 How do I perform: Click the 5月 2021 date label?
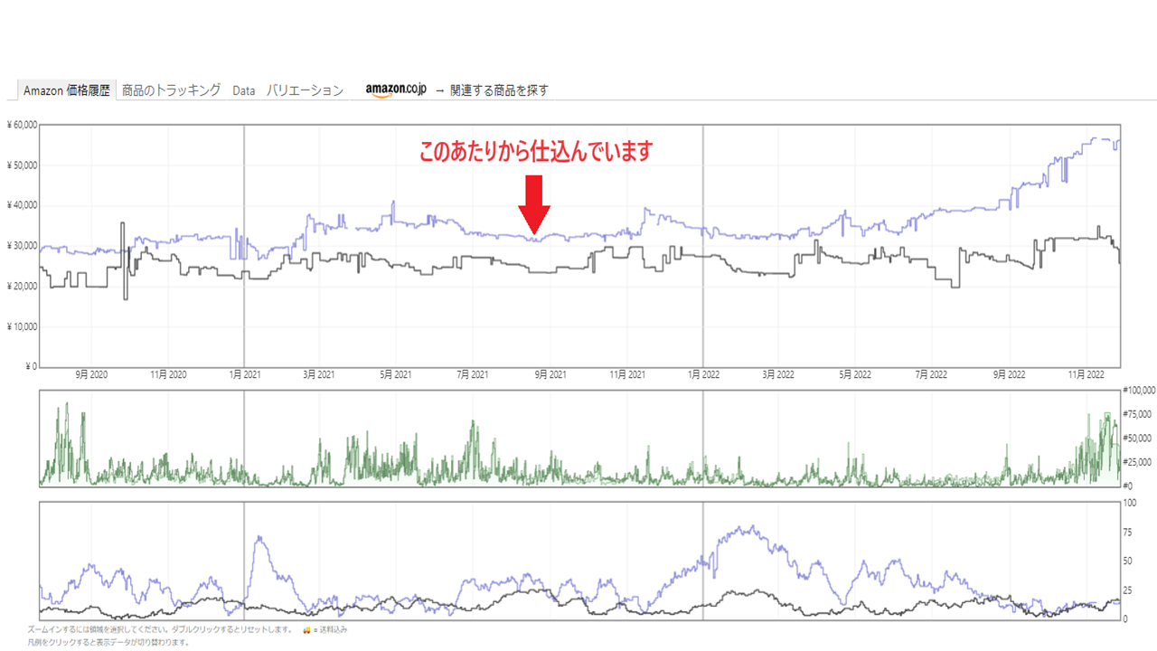click(x=395, y=374)
